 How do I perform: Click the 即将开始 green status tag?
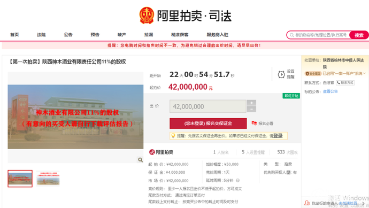click(291, 96)
